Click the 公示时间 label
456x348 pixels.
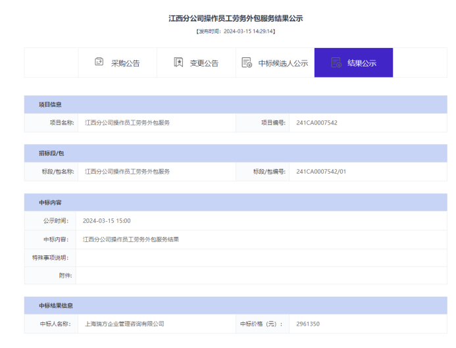[x=56, y=221]
